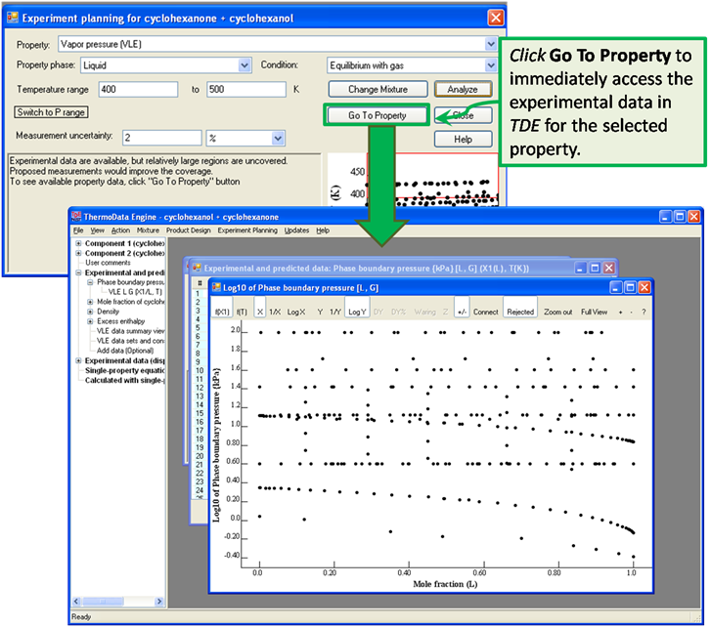Click the ThermoData Engine title bar icon
Image resolution: width=711 pixels, height=627 pixels.
pos(76,217)
